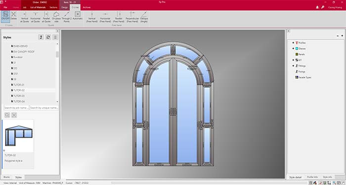Activate On piece side tool
Screen dimensions: 346x185
[56, 17]
